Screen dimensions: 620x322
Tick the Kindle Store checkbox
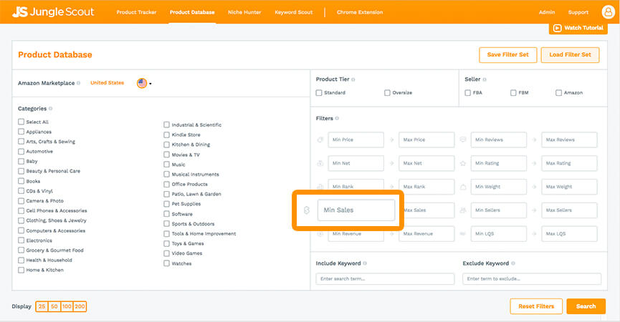point(166,135)
